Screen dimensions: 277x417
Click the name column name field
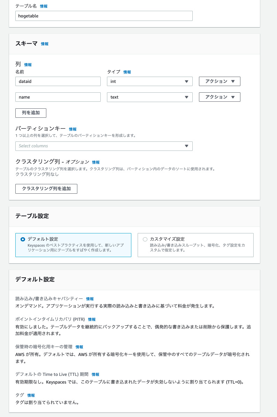click(58, 97)
